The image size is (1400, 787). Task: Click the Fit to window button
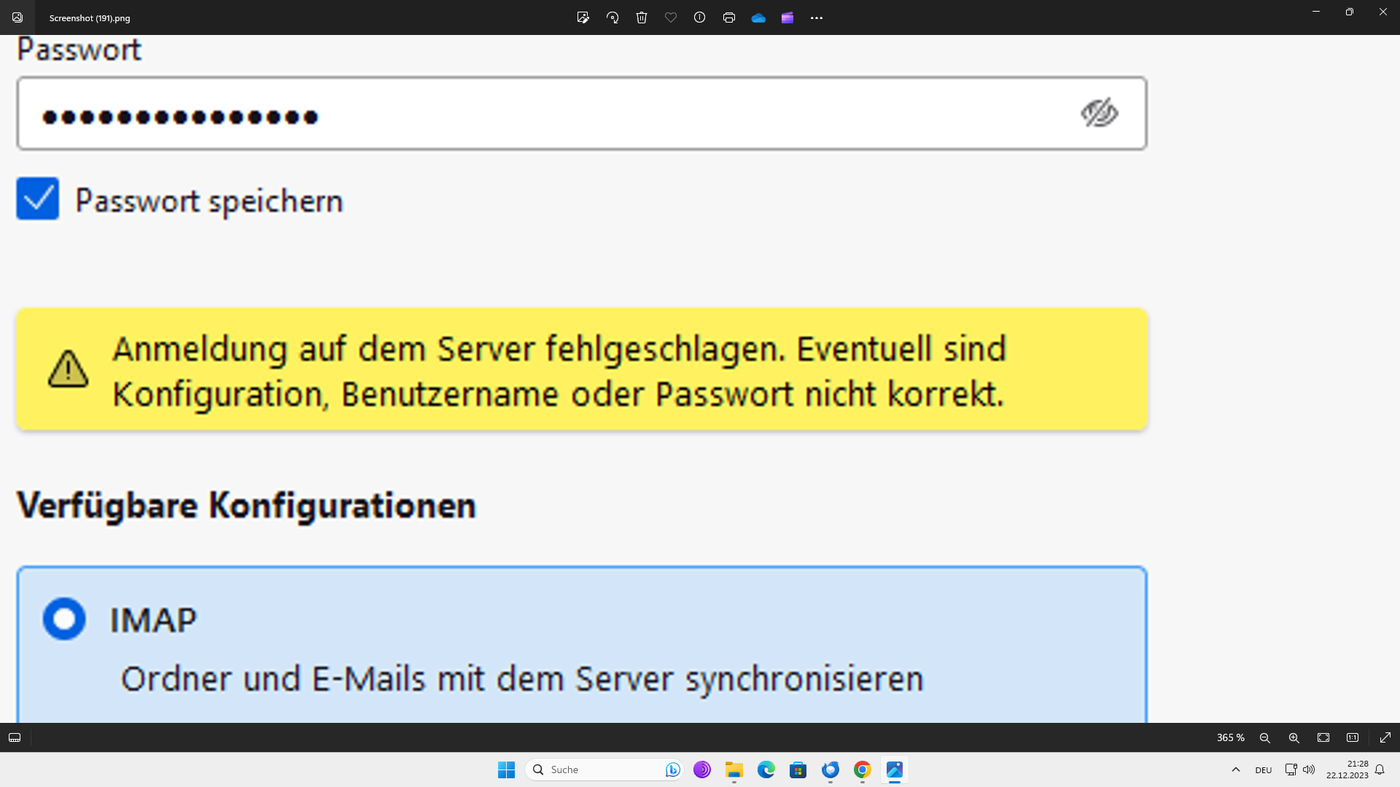[x=1323, y=737]
